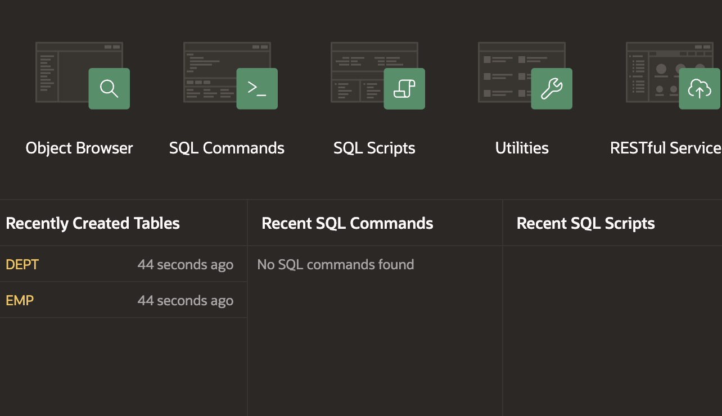The width and height of the screenshot is (722, 416).
Task: Open the green terminal prompt SQL Commands icon
Action: (257, 89)
